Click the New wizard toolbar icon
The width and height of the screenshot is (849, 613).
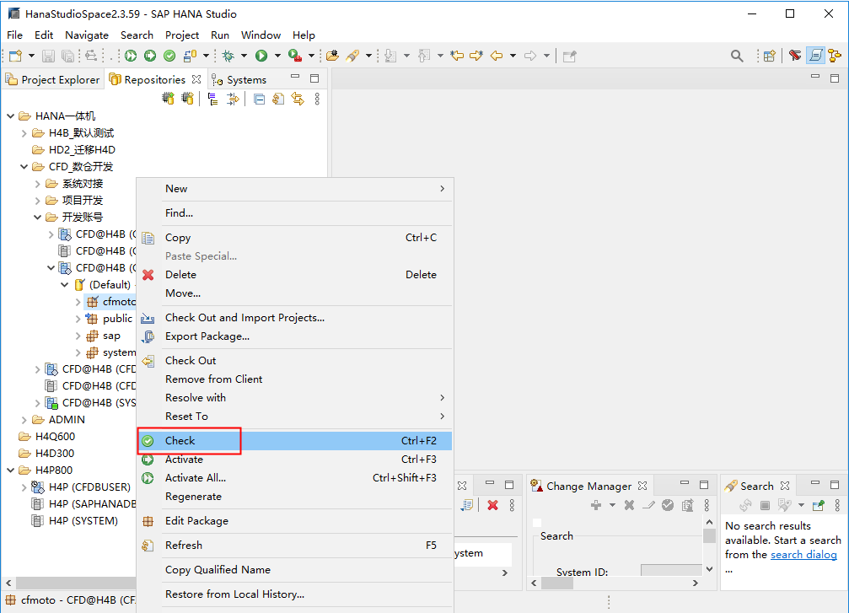16,56
